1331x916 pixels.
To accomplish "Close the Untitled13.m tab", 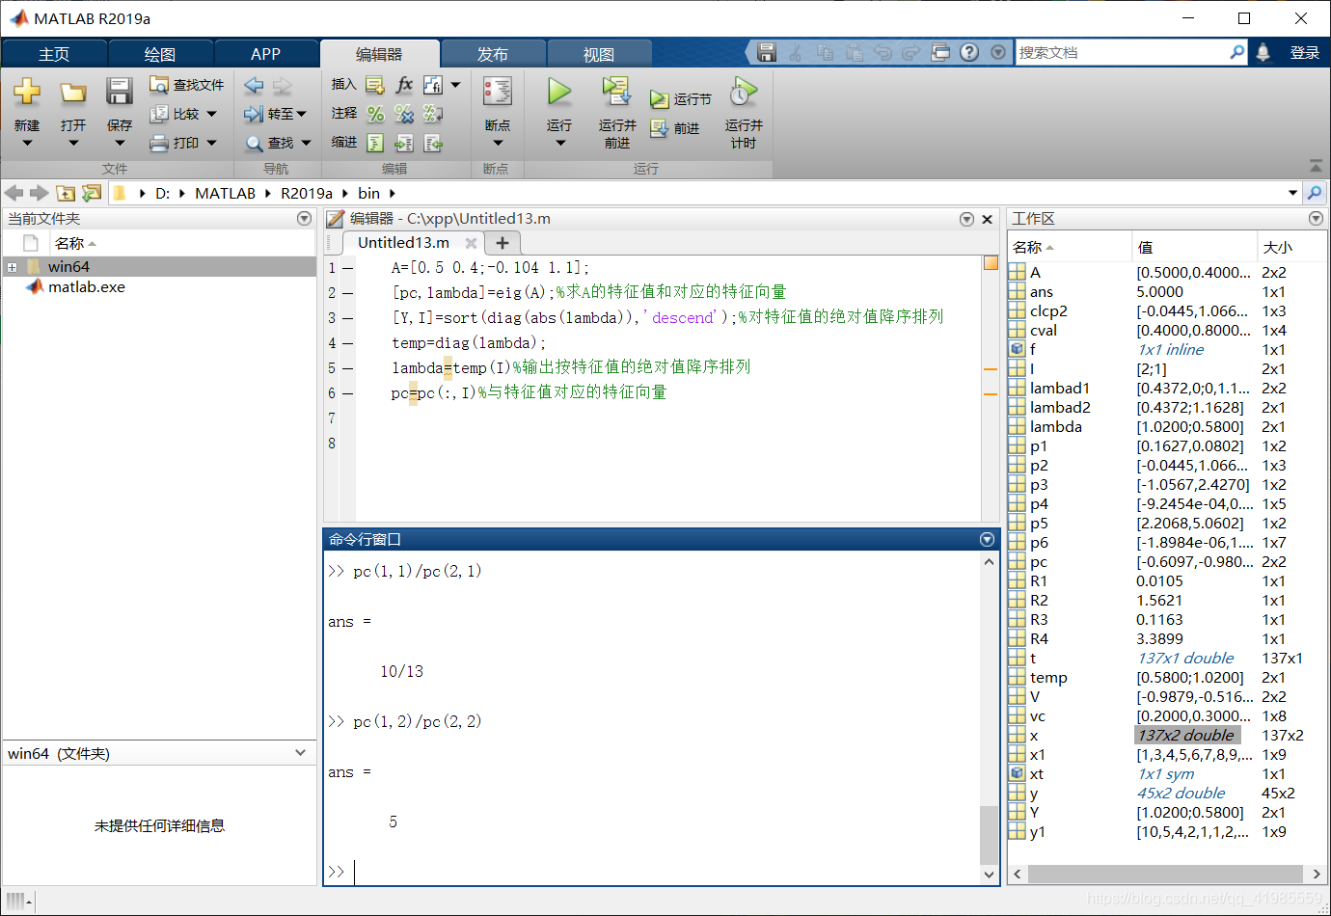I will coord(471,243).
